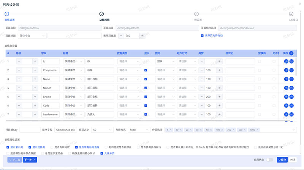Toggle the 显示索引列 checkbox
Screen dimensions: 304x170
click(8, 147)
